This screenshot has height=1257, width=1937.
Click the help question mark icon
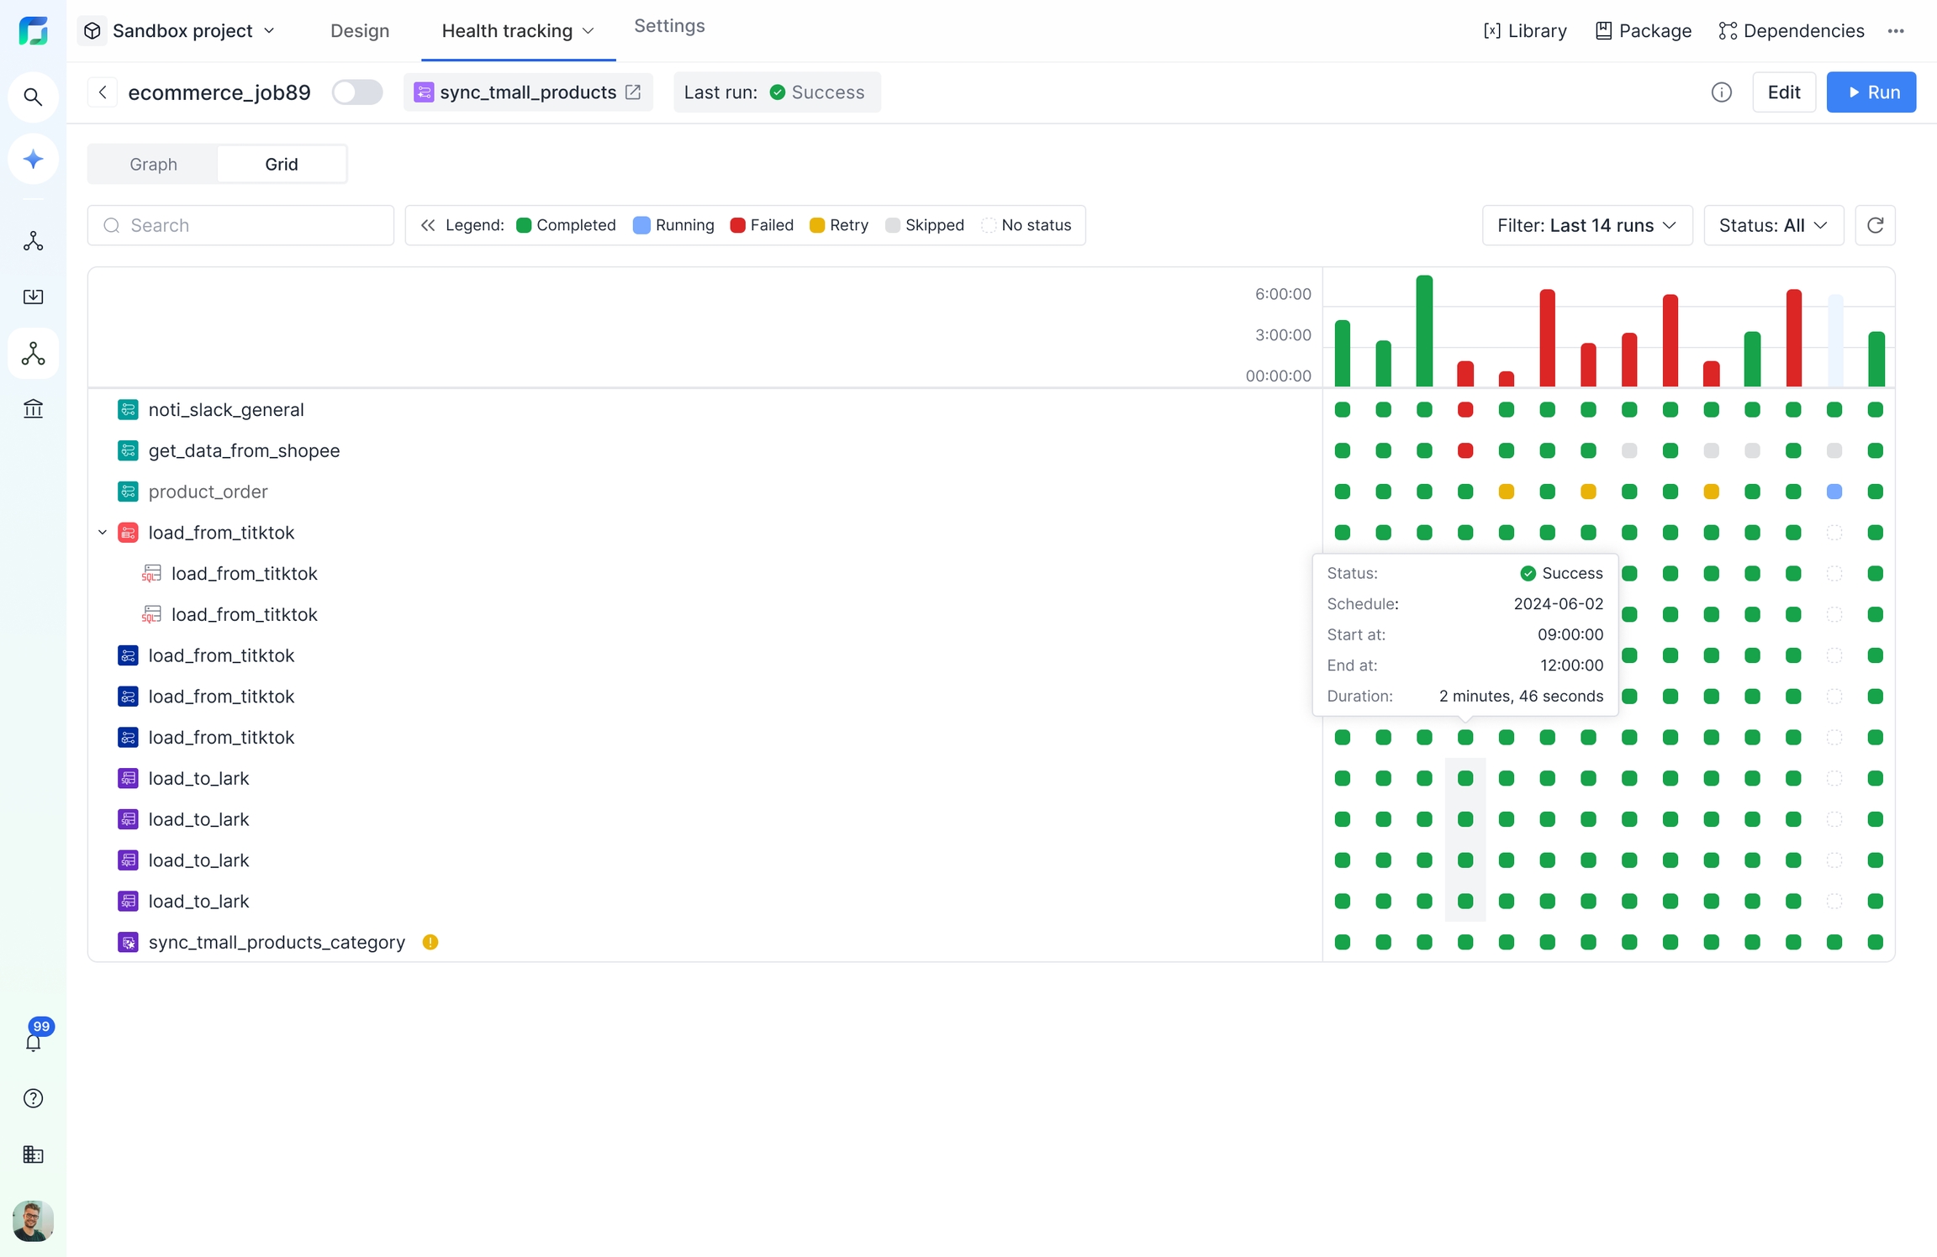tap(33, 1098)
